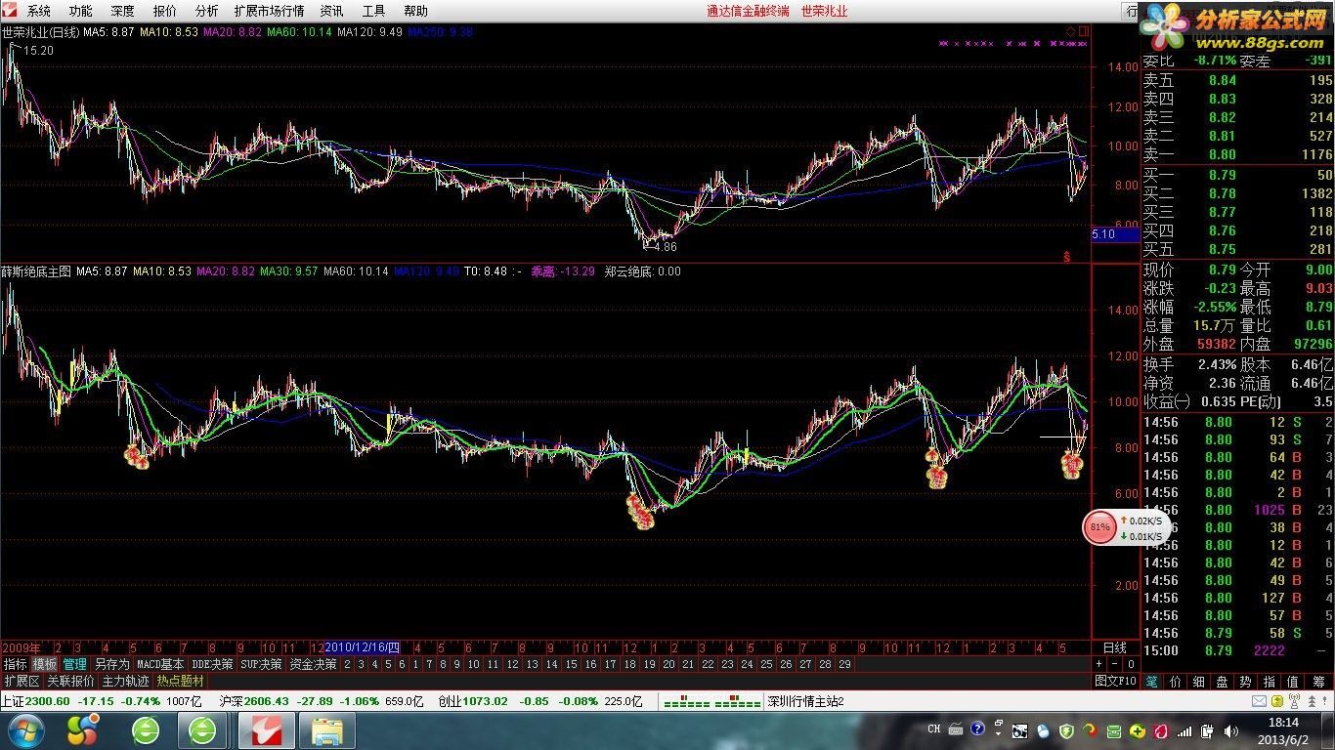Open the 分析 menu

(x=207, y=11)
